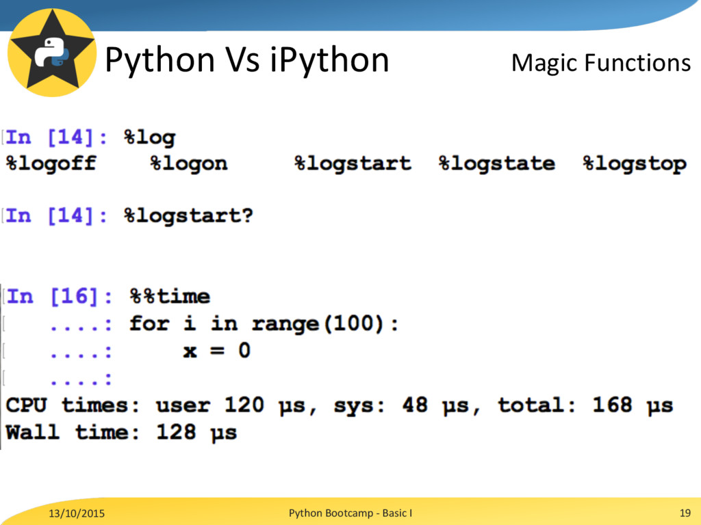Image resolution: width=701 pixels, height=525 pixels.
Task: Click the slide number '19'
Action: [x=685, y=513]
